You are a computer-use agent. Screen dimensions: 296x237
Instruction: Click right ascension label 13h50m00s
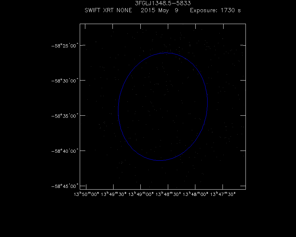point(86,194)
